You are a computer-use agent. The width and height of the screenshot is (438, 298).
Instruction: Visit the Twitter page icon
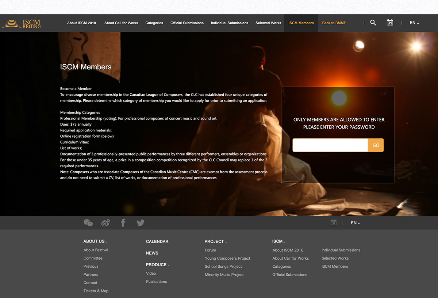point(141,223)
